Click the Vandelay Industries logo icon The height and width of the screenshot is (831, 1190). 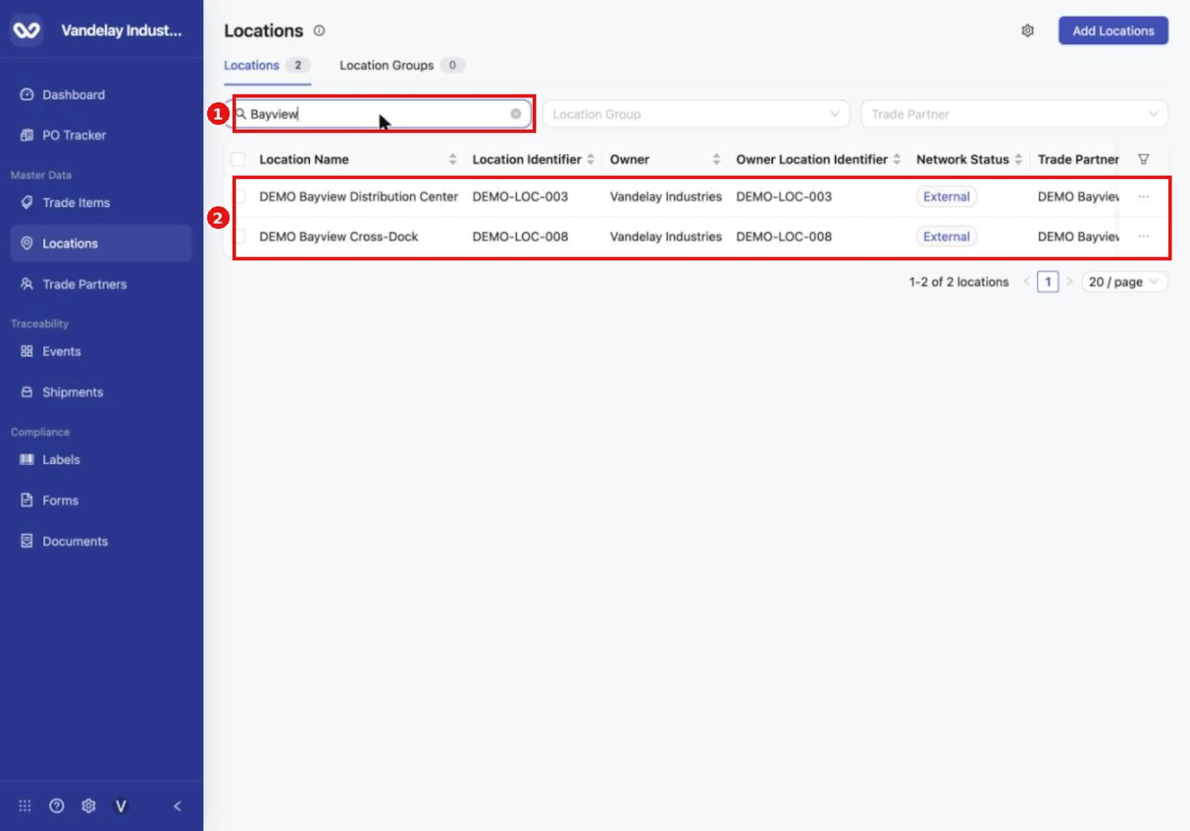click(x=26, y=31)
